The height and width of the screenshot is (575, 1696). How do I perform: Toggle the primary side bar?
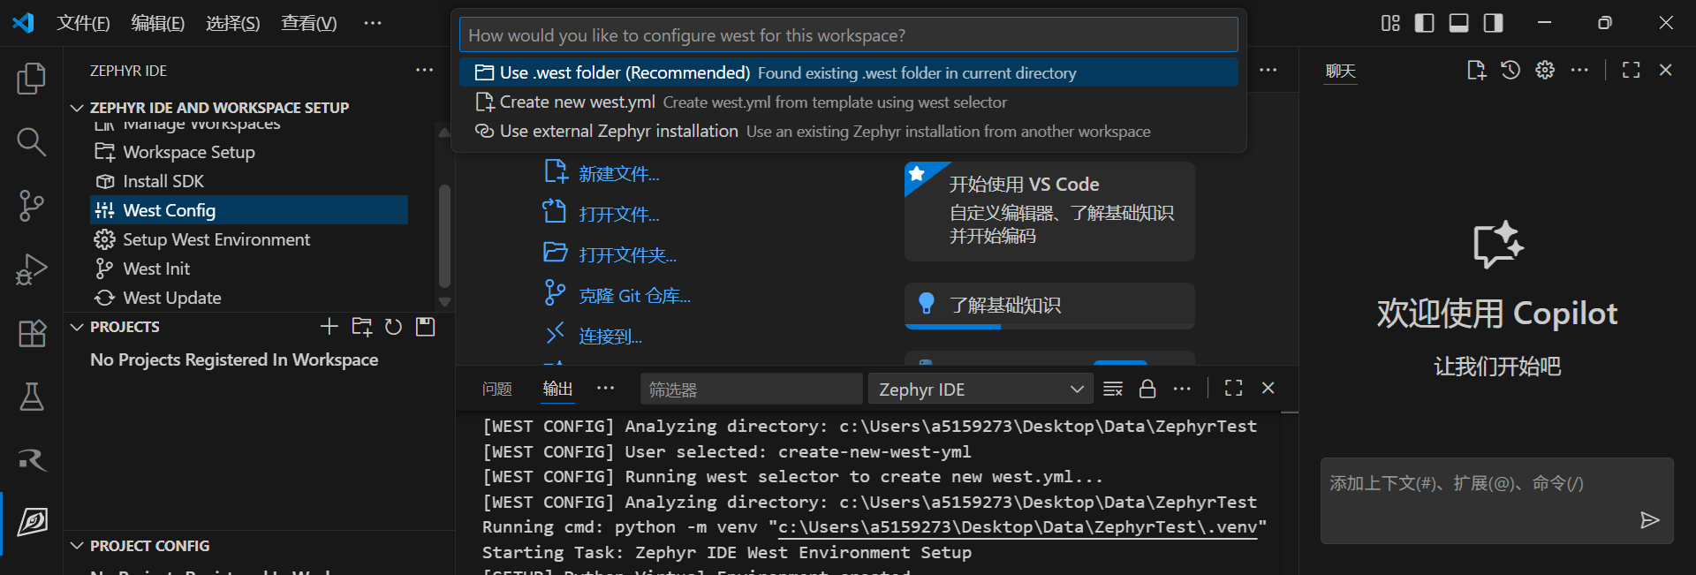click(1424, 23)
